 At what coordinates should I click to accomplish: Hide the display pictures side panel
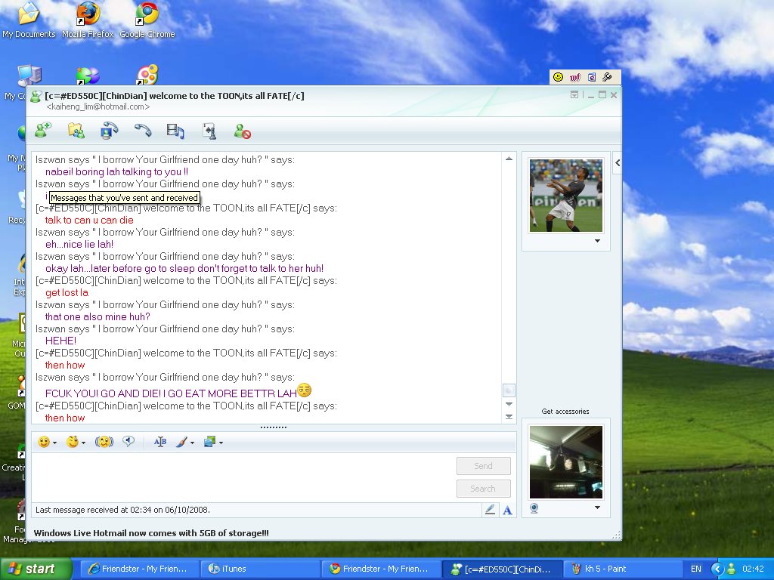point(618,163)
